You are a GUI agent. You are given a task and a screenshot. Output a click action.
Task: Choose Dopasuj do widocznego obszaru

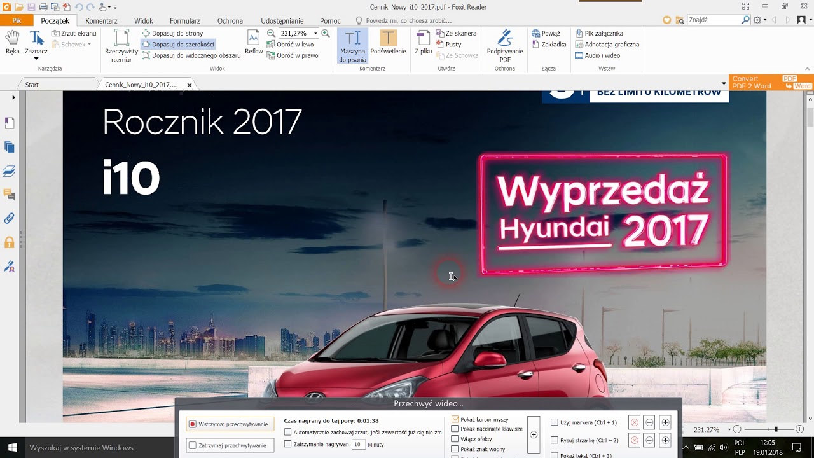click(x=191, y=55)
